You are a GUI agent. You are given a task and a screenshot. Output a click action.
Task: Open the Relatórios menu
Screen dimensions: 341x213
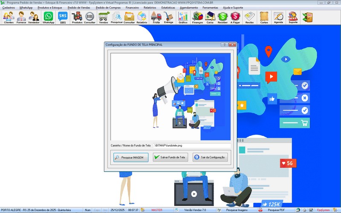click(x=150, y=8)
